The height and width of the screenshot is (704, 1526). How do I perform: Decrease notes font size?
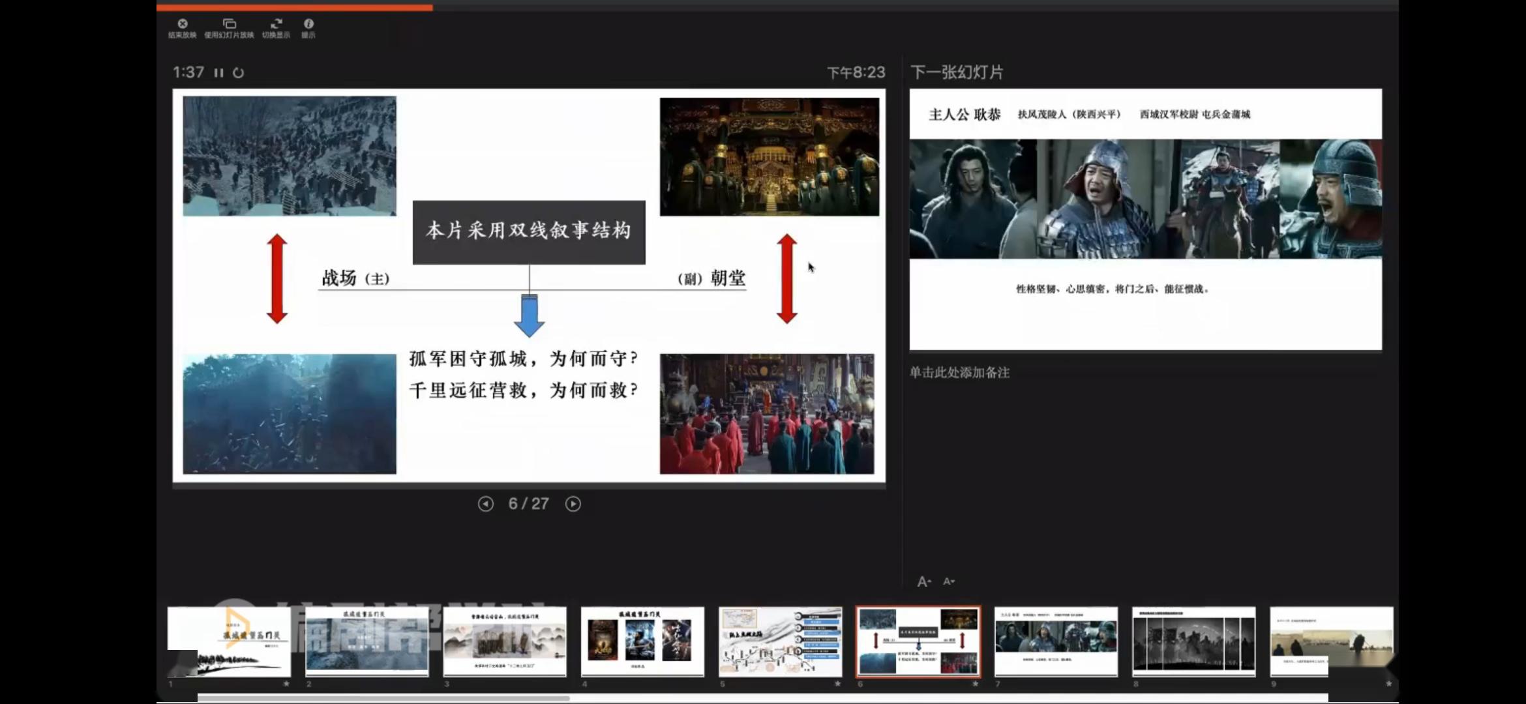pos(949,581)
